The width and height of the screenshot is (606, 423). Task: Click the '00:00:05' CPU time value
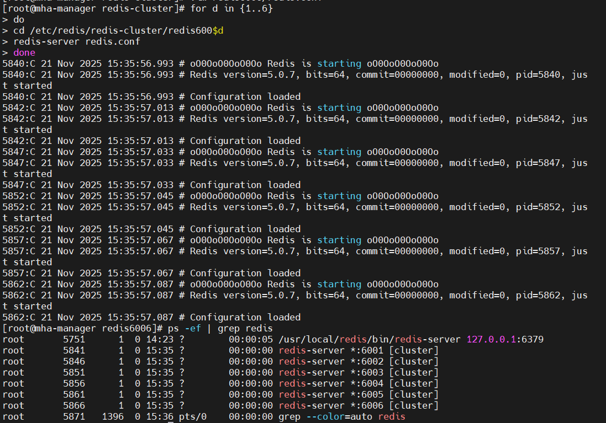coord(251,340)
